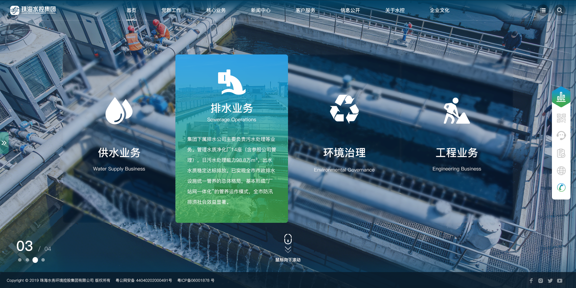Click the bar chart hexagon icon
576x288 pixels.
click(561, 97)
